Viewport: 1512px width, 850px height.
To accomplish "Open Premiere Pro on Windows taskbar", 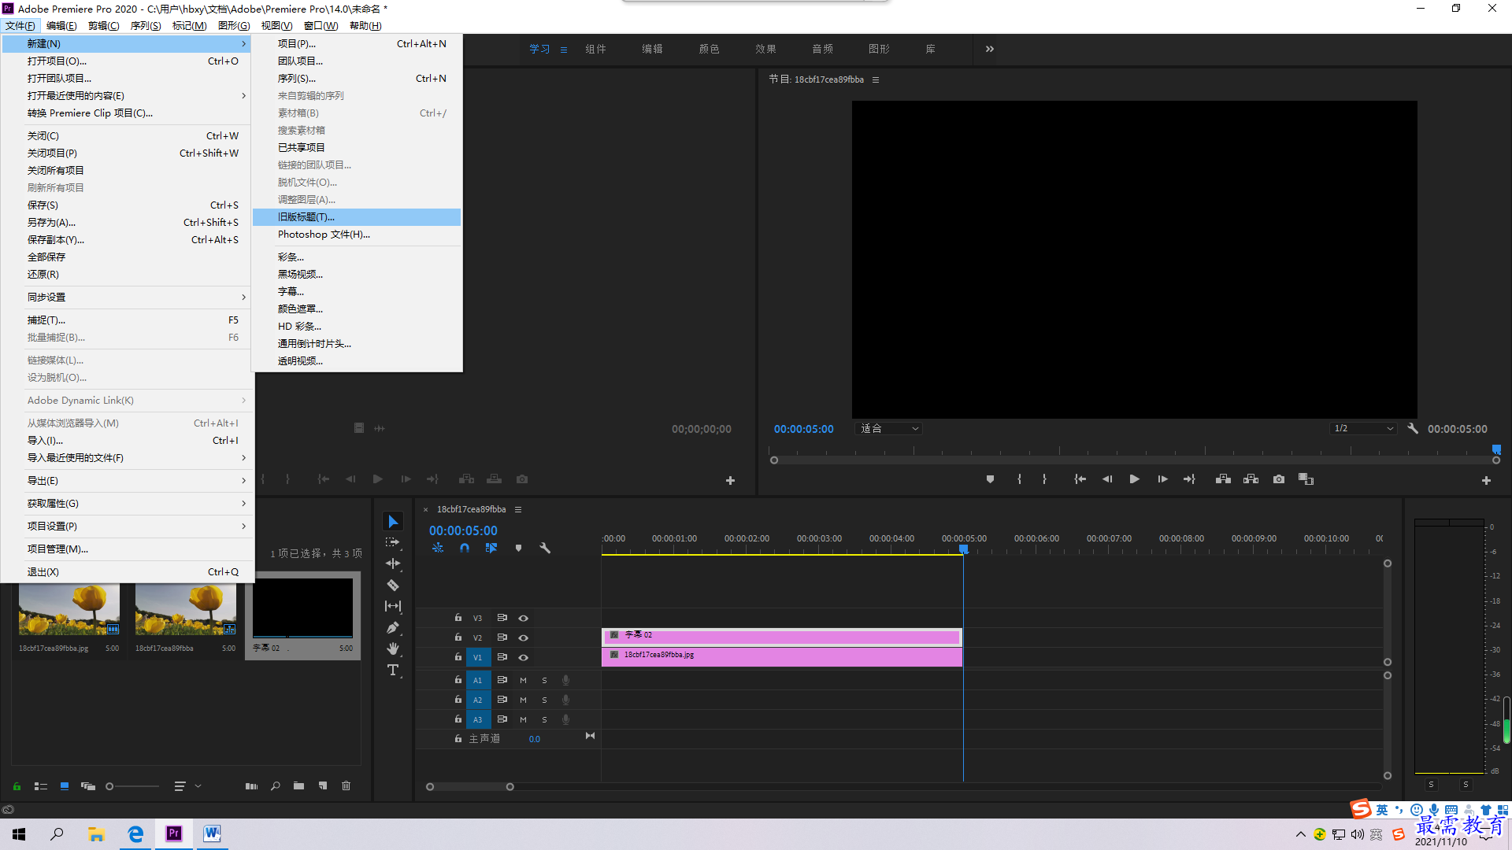I will 174,833.
